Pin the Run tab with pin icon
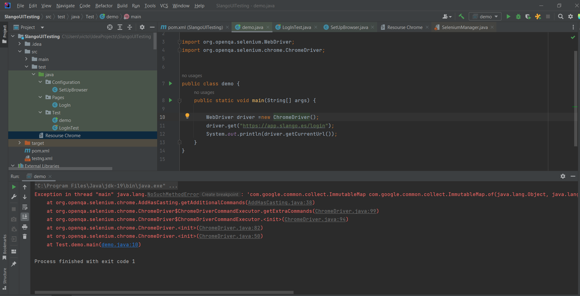 coord(14,264)
